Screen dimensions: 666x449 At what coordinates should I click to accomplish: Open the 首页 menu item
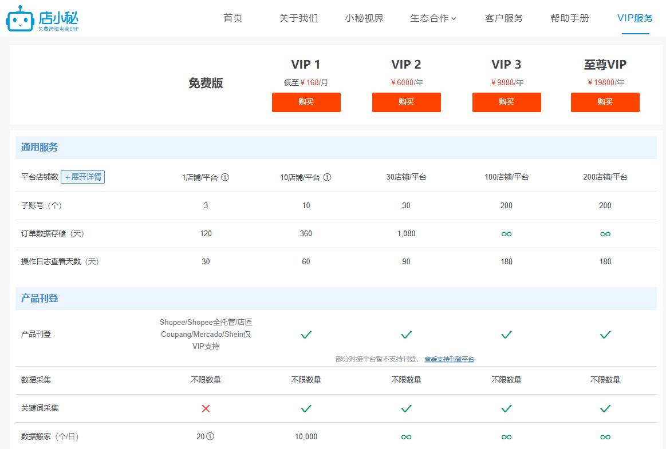[x=232, y=18]
